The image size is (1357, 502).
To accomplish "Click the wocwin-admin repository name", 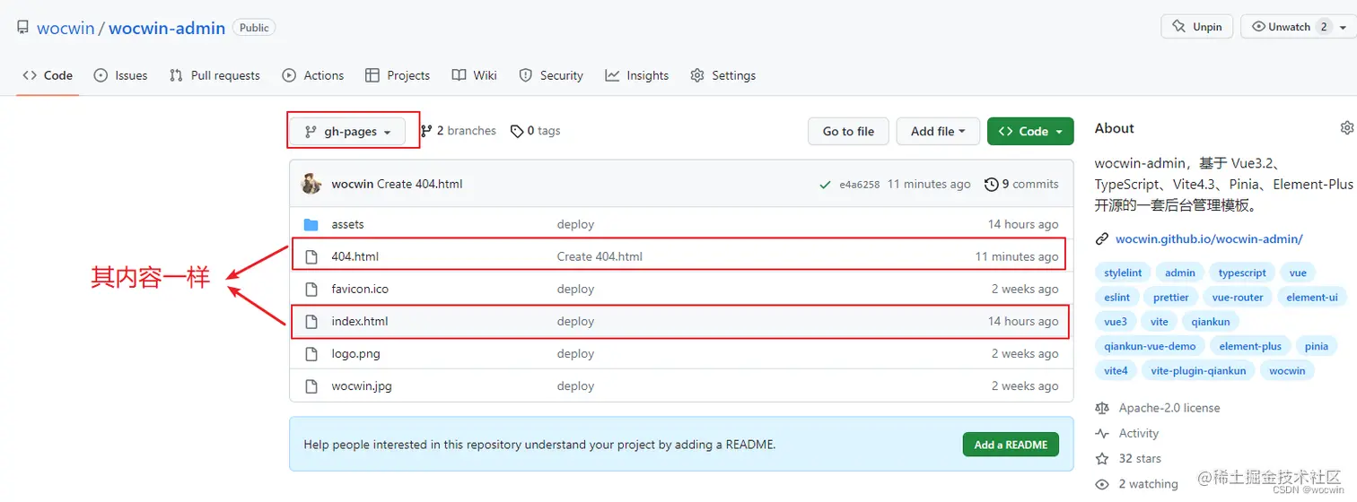I will click(167, 28).
